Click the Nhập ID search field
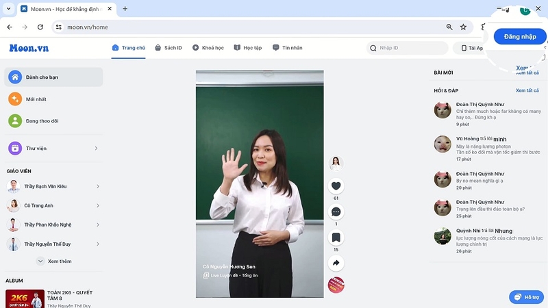Screen dimensions: 548x308 [x=407, y=48]
